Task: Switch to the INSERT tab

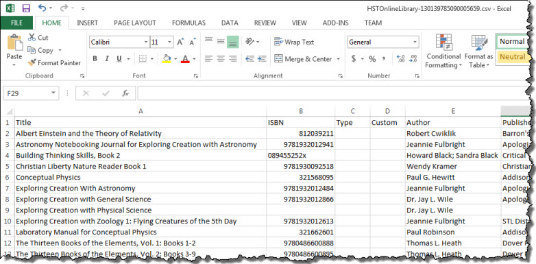Action: point(87,23)
